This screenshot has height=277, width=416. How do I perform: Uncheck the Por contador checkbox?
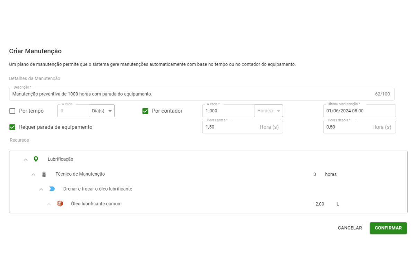pyautogui.click(x=146, y=111)
